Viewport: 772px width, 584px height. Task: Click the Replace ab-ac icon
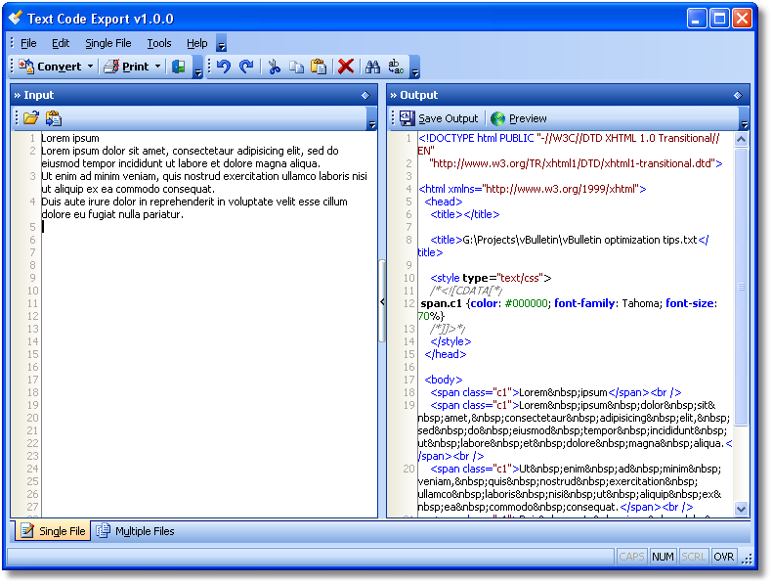396,67
